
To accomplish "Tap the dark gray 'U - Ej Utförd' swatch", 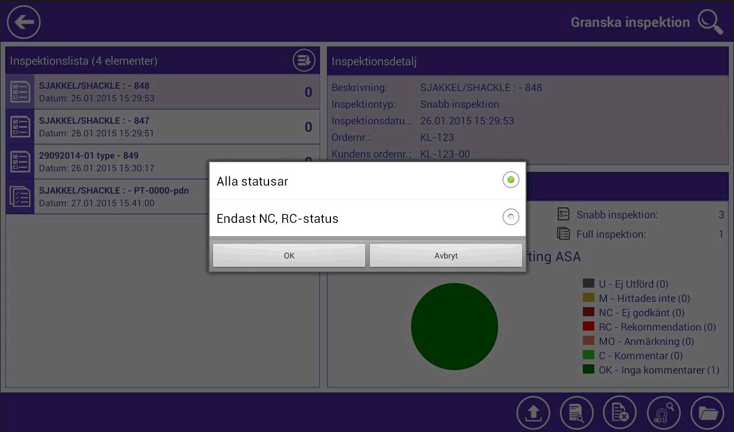I will tap(588, 284).
